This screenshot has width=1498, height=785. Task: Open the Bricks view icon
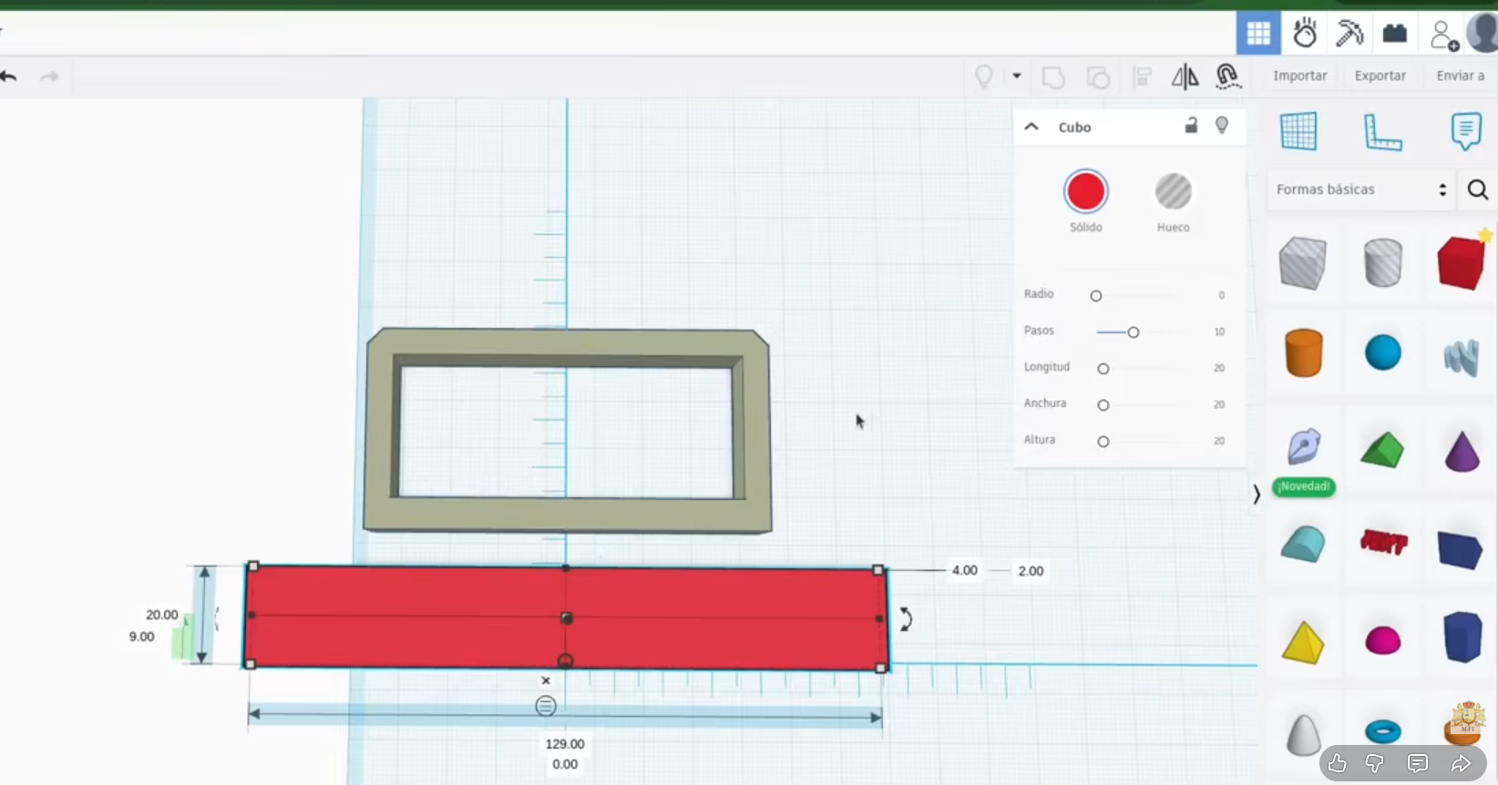[1394, 34]
